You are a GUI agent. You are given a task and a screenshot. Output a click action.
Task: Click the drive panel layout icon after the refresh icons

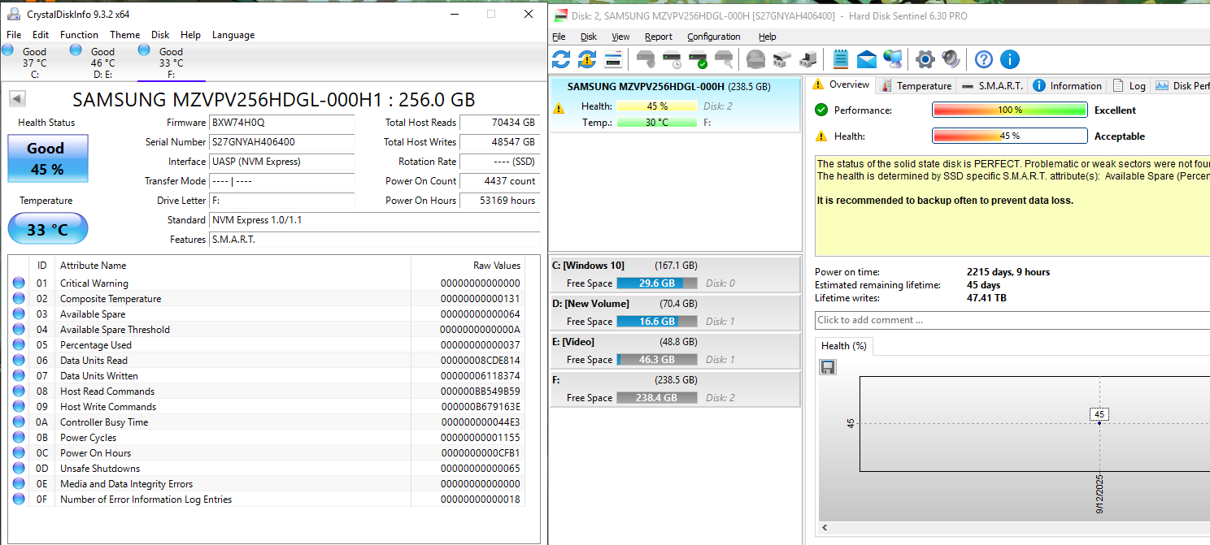(x=613, y=59)
